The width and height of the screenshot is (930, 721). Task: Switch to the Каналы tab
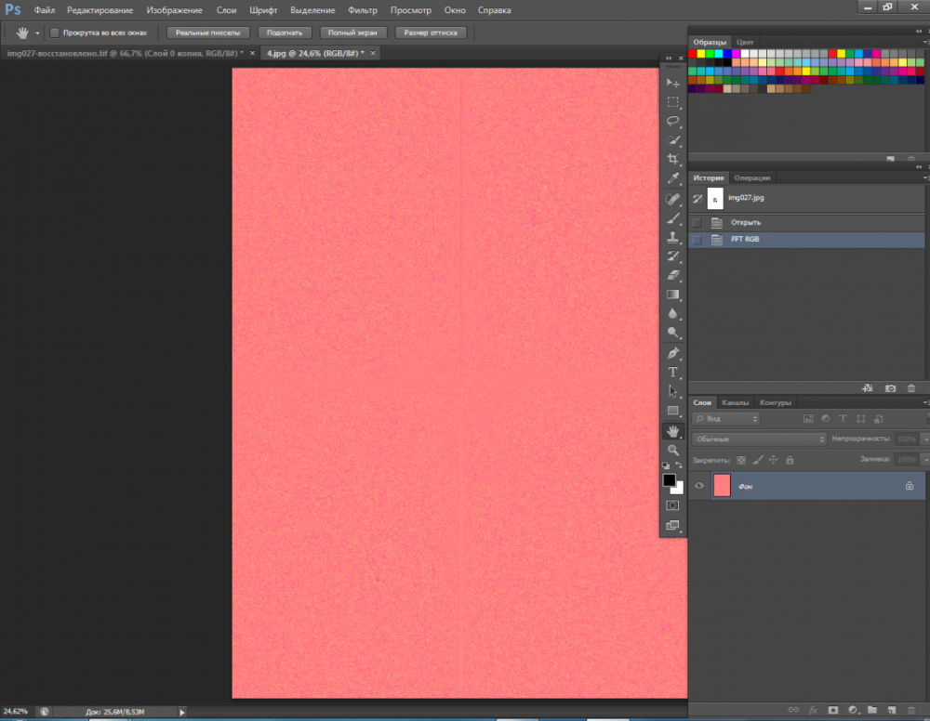736,402
